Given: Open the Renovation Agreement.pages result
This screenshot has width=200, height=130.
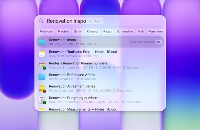Looking at the screenshot, I should (72, 86).
